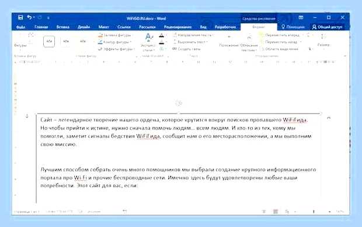Click the zoom percentage value in status bar
This screenshot has width=362, height=227.
point(340,212)
